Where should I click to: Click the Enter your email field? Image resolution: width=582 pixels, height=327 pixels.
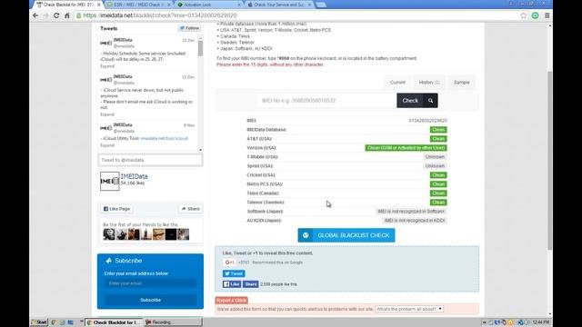150,283
